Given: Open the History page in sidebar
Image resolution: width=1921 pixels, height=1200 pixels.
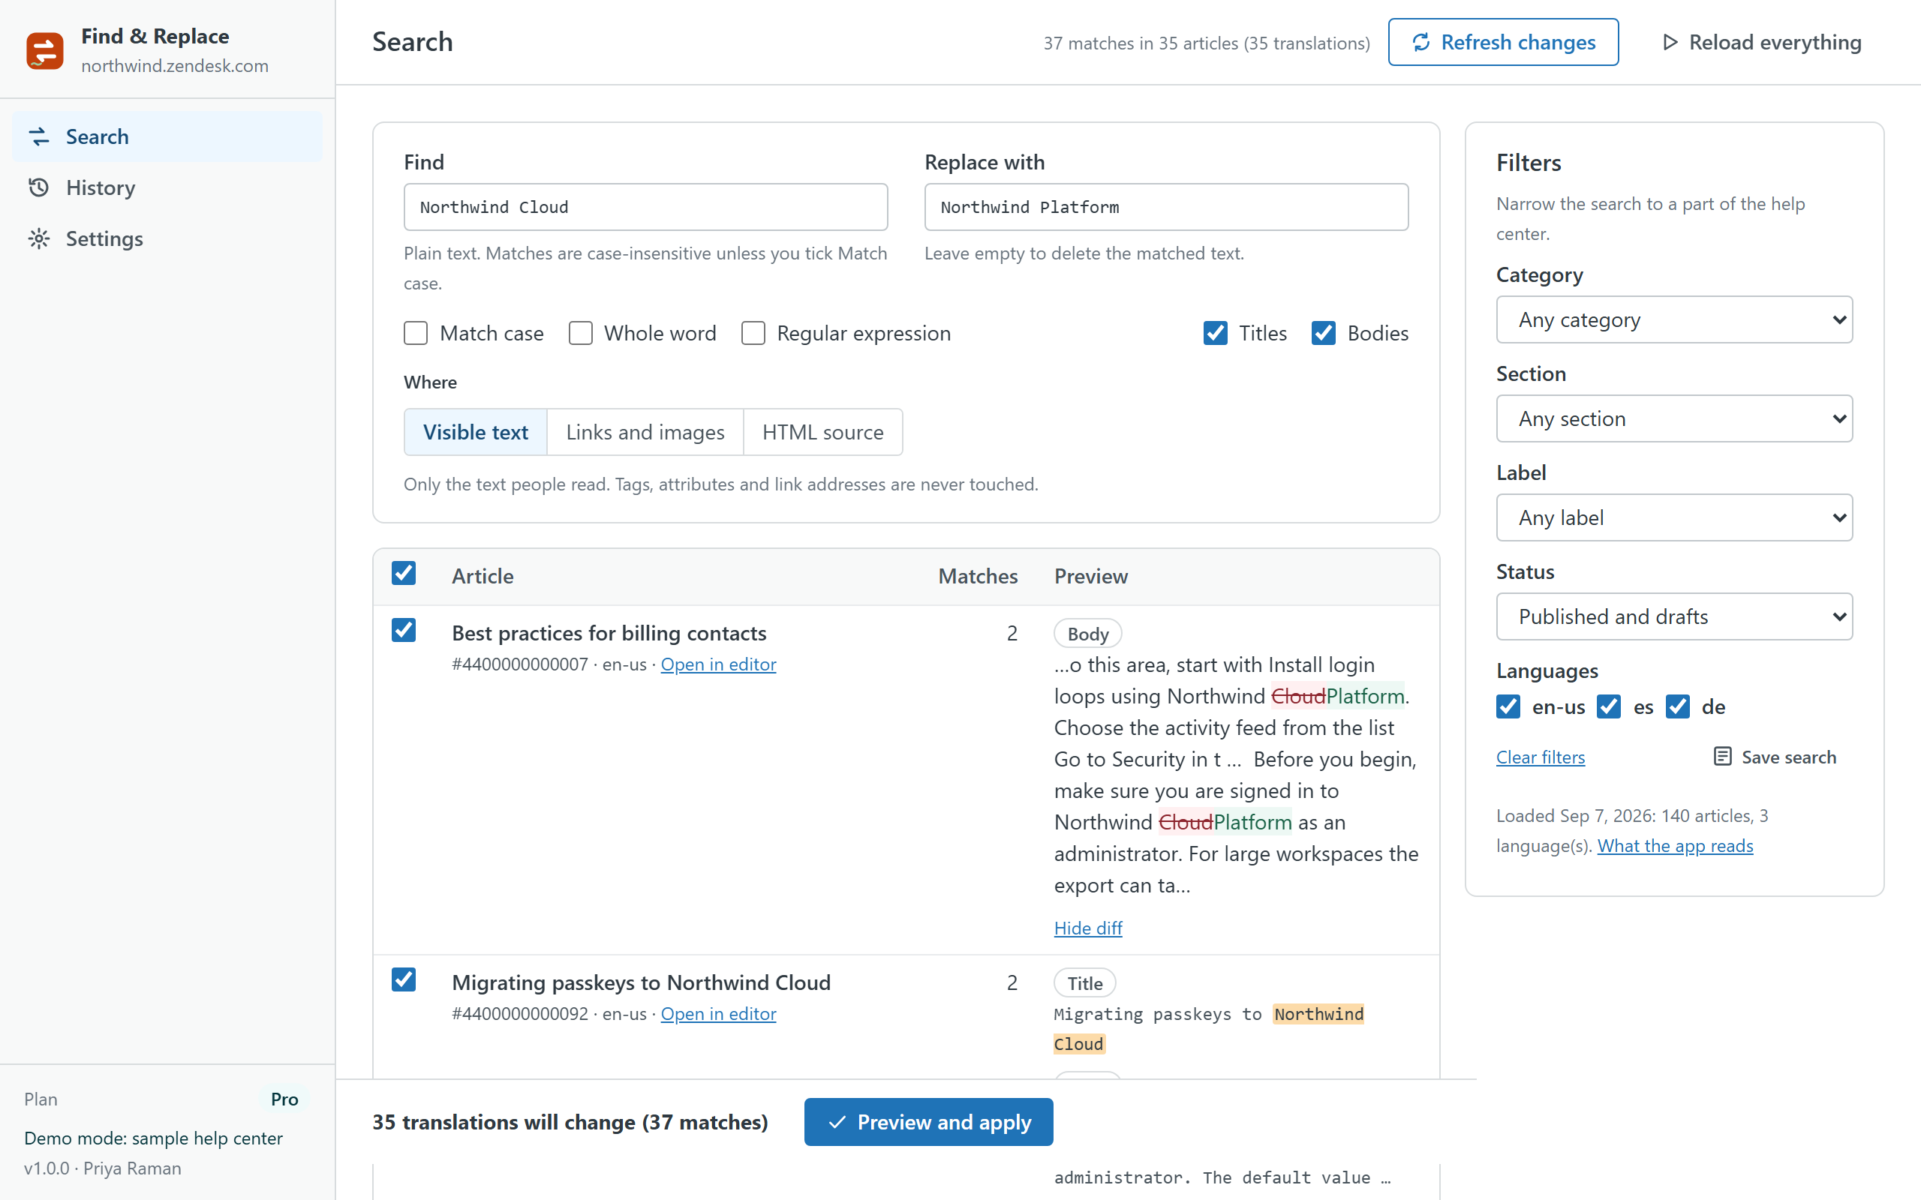Looking at the screenshot, I should click(167, 187).
